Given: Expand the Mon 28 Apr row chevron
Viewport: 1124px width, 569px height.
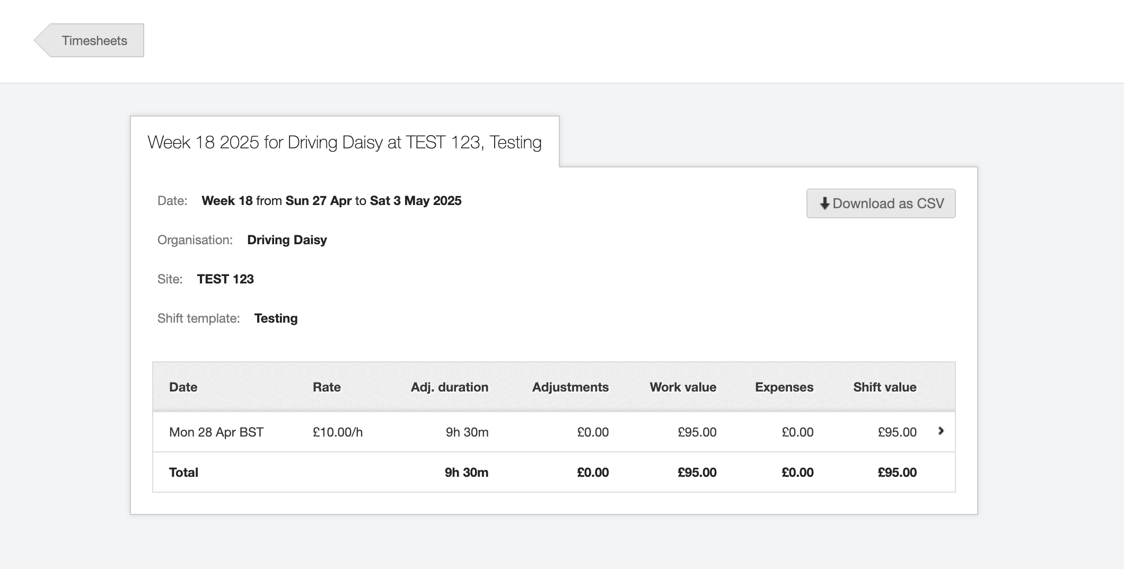Looking at the screenshot, I should [x=941, y=431].
